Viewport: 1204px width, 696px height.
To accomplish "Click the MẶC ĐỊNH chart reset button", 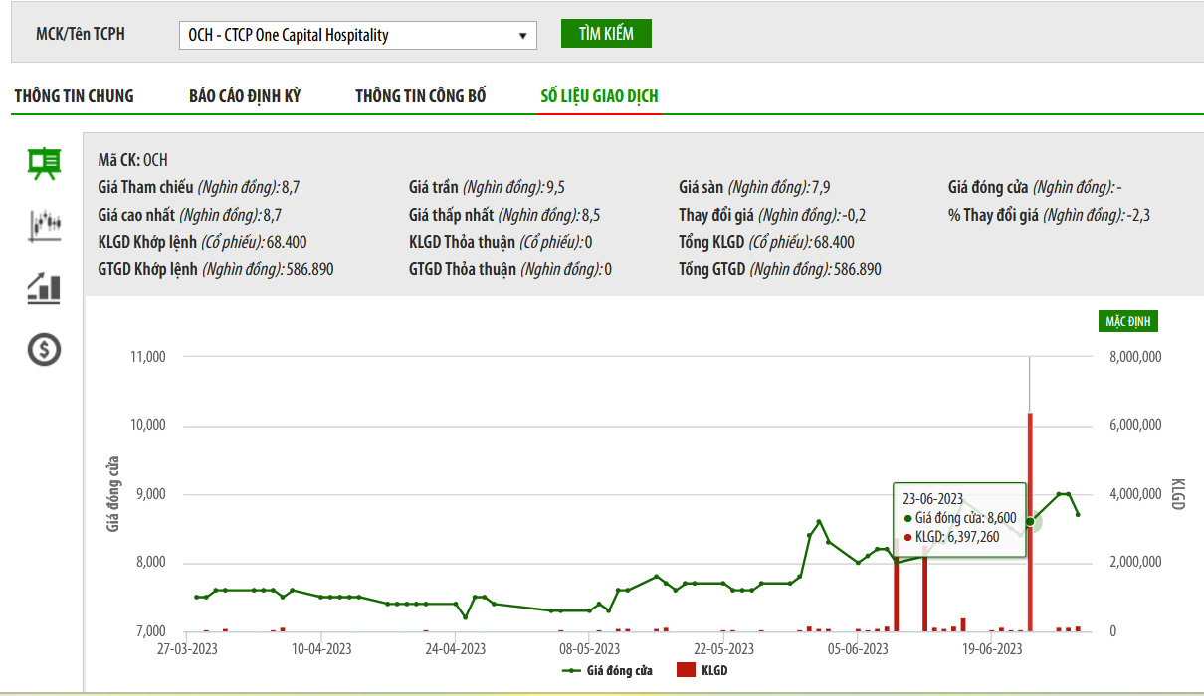I will pos(1127,321).
